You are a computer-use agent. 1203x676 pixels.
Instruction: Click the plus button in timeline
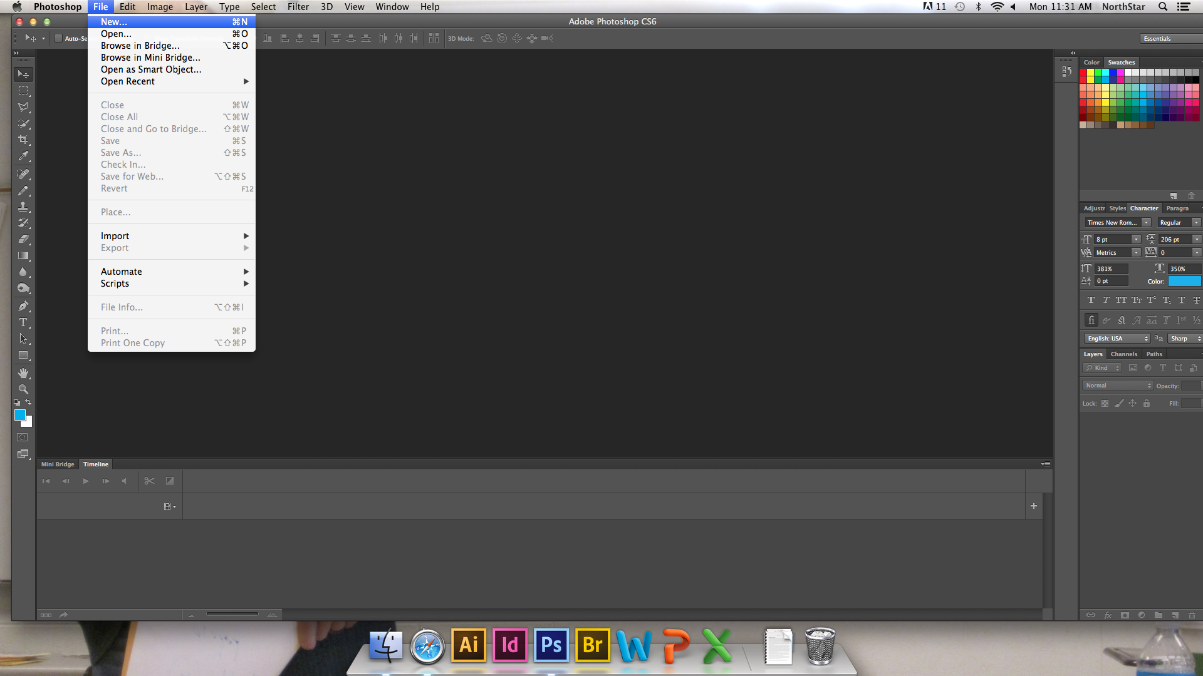point(1034,506)
